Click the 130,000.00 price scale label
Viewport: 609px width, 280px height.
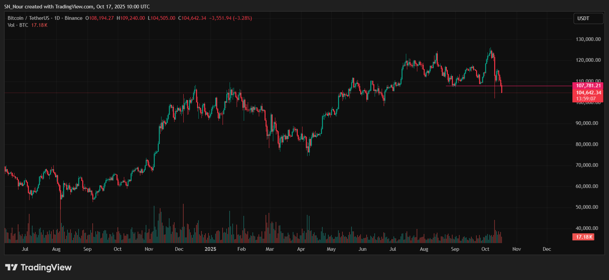tap(588, 39)
